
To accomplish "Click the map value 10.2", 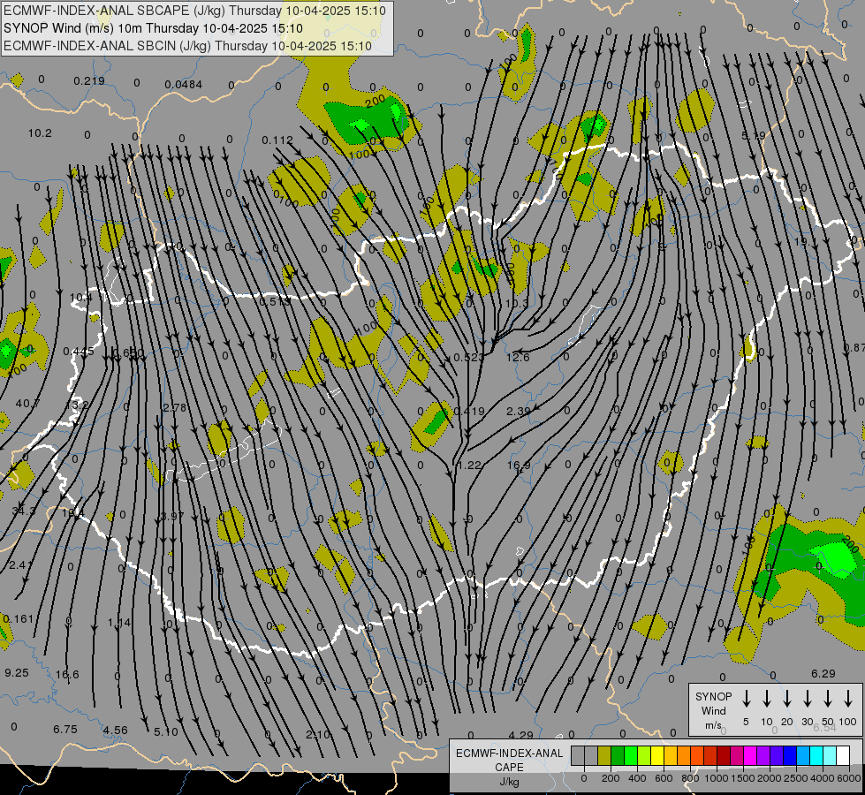I will 40,133.
